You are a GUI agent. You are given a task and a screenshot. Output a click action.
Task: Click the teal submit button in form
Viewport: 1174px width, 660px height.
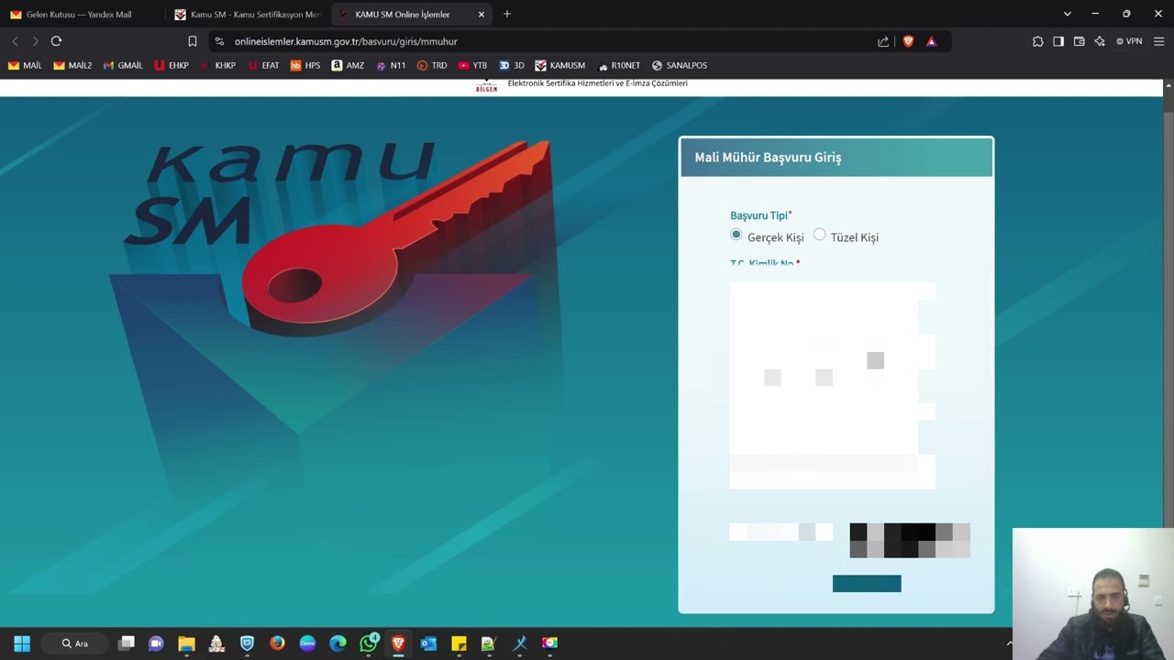[867, 584]
